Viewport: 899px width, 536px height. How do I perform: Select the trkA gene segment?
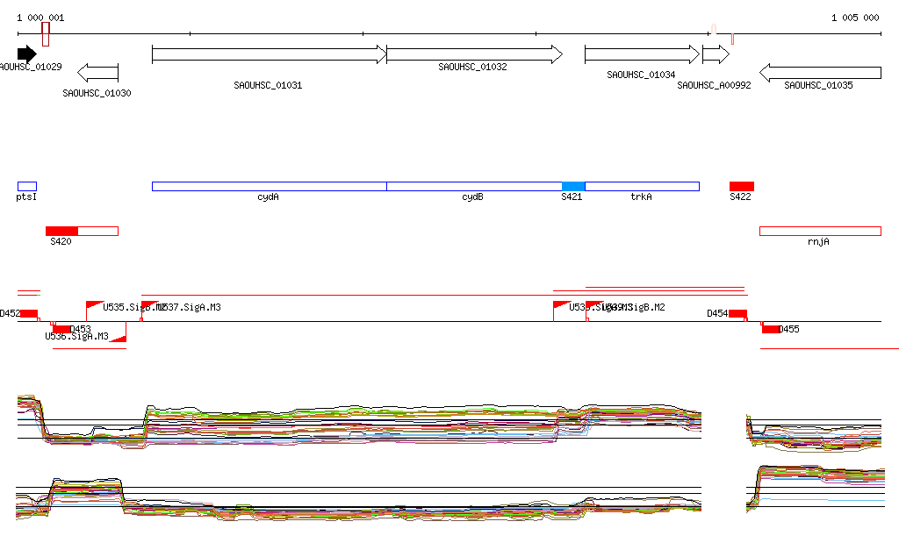click(x=642, y=186)
